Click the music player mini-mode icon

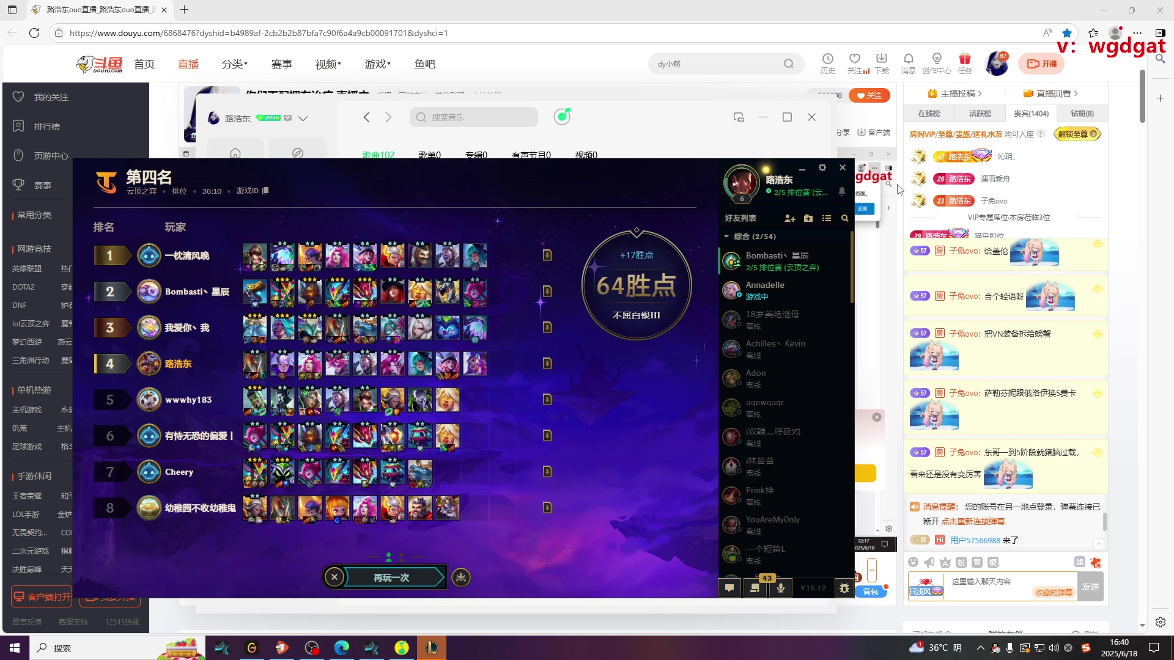click(739, 117)
